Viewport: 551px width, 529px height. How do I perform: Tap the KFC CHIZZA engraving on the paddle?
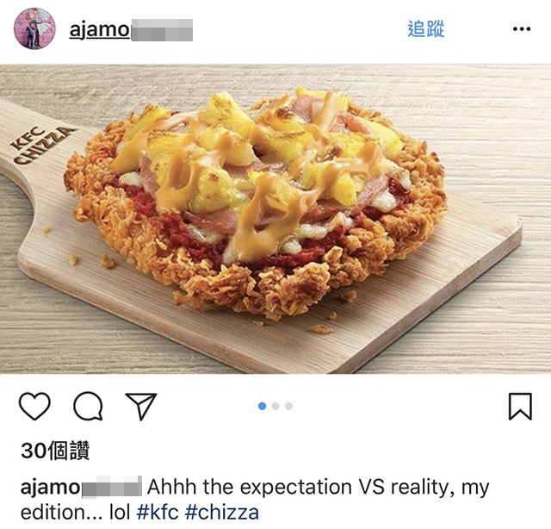tap(42, 145)
